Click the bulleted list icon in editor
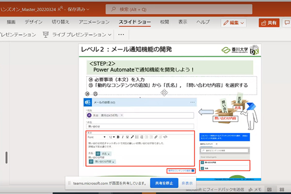291x194 pixels. [x=137, y=137]
